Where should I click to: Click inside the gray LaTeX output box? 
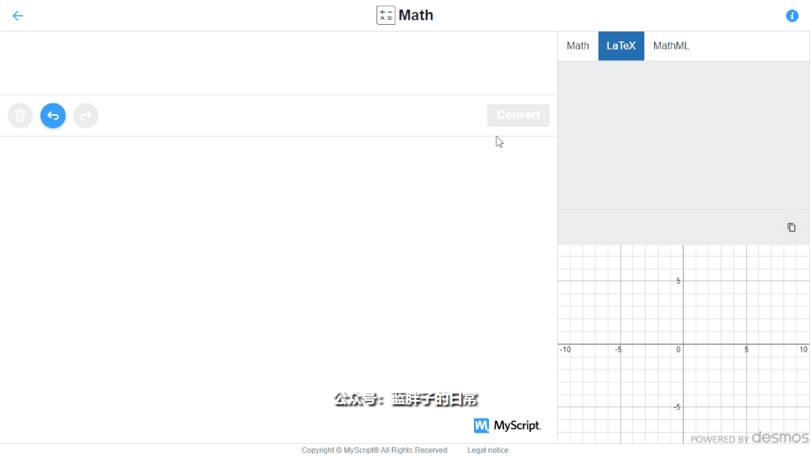tap(682, 135)
